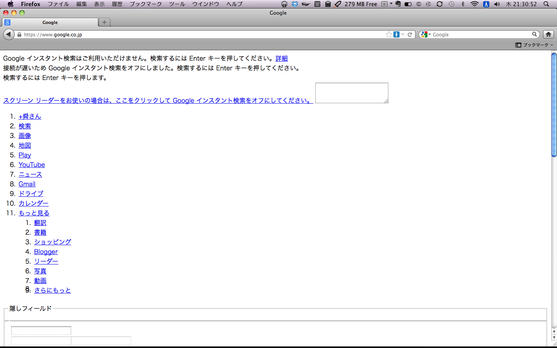The image size is (557, 348).
Task: Open the Firefox application menu
Action: pyautogui.click(x=31, y=4)
